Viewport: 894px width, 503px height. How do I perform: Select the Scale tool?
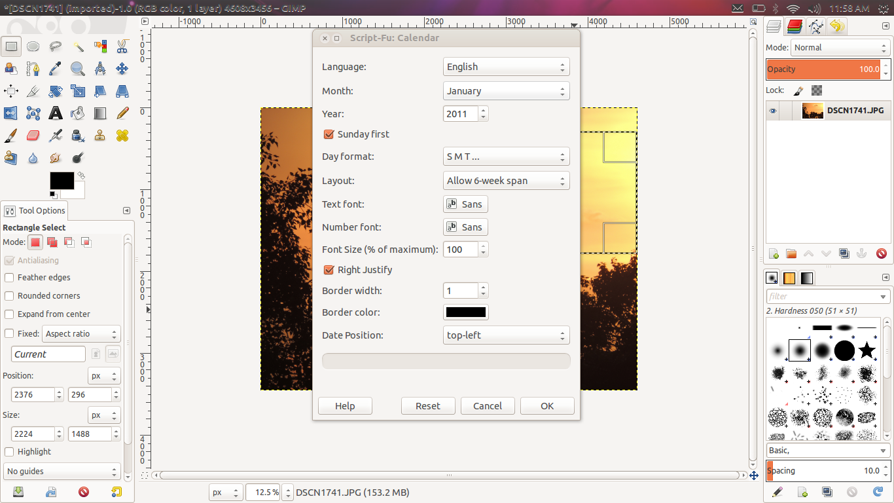click(x=78, y=91)
